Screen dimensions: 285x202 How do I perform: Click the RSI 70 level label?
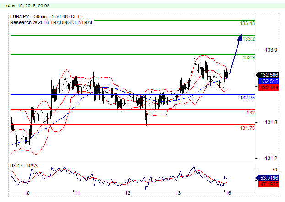tap(274, 170)
